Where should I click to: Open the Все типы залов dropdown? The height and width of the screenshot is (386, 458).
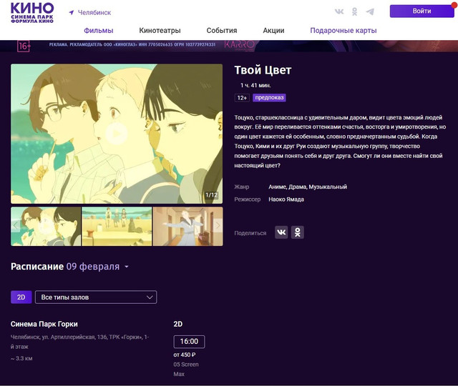coord(96,297)
